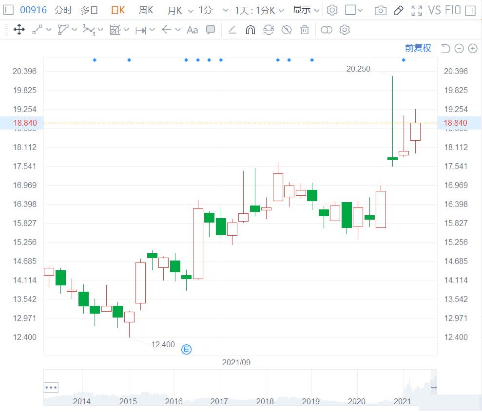The height and width of the screenshot is (412, 482).
Task: Switch to 分时 intraday tab
Action: [63, 10]
